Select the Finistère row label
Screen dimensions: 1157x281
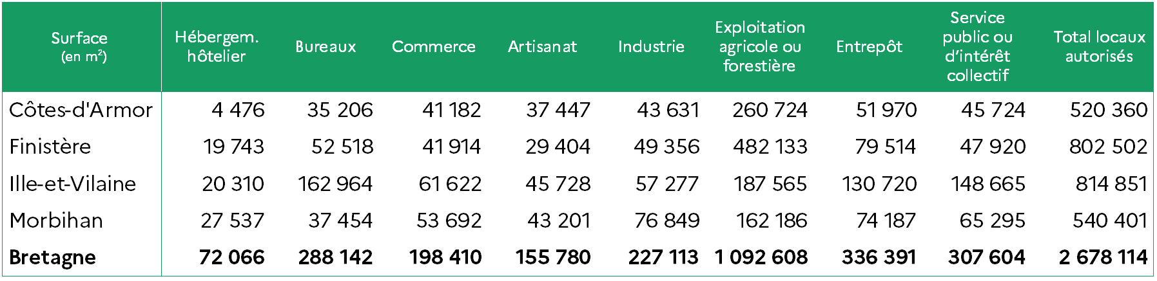click(50, 147)
